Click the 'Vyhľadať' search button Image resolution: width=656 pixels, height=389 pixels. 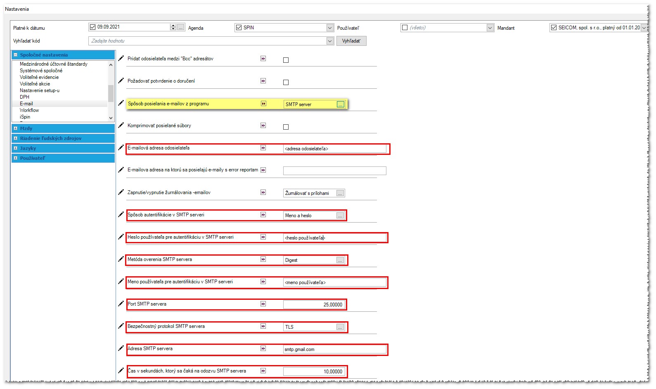coord(351,41)
